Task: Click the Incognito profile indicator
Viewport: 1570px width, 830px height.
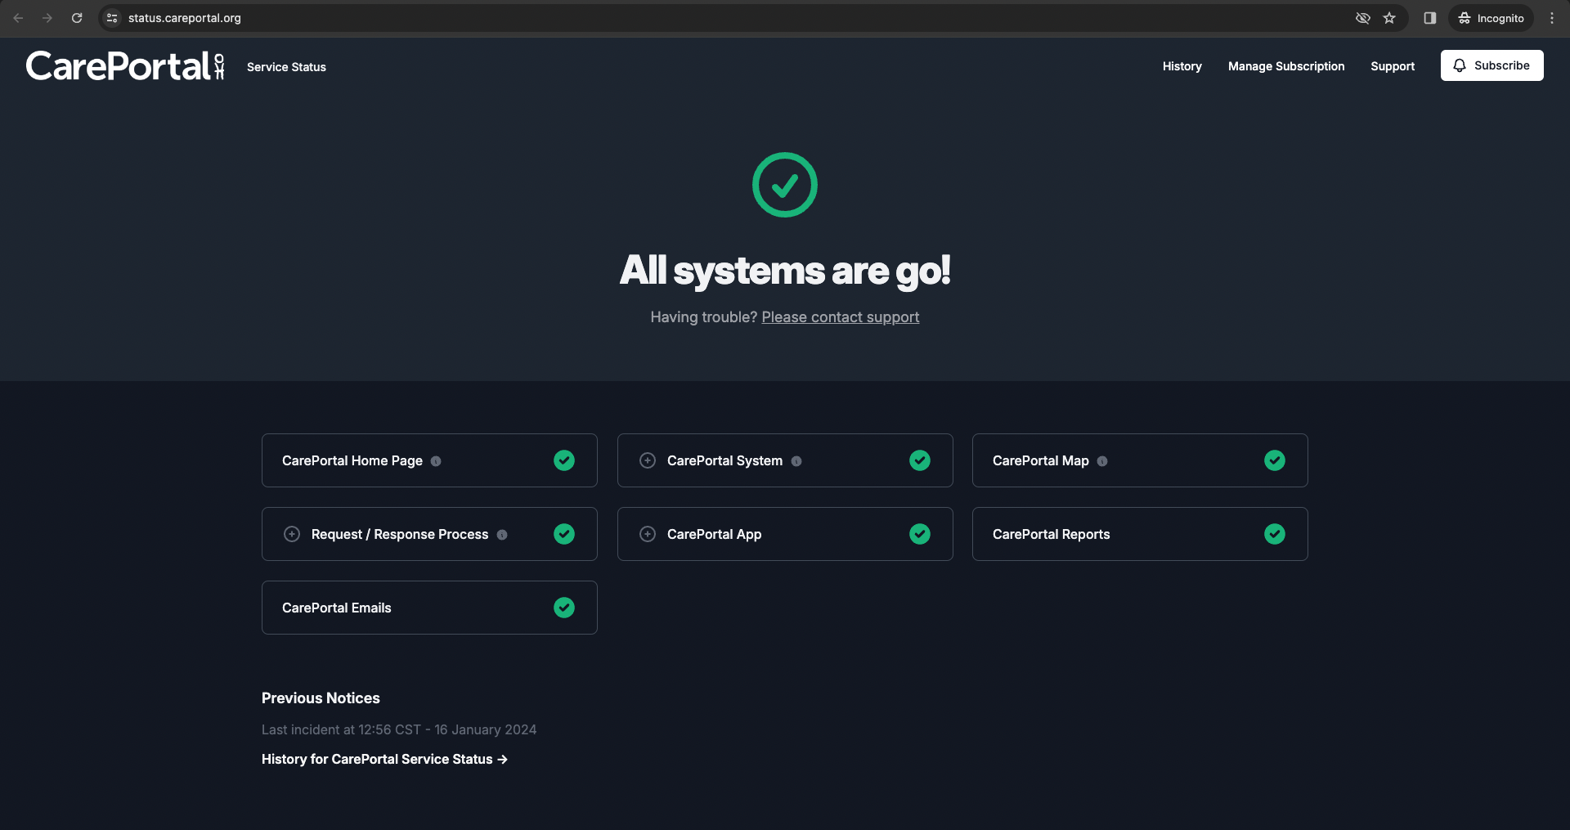Action: (1491, 18)
